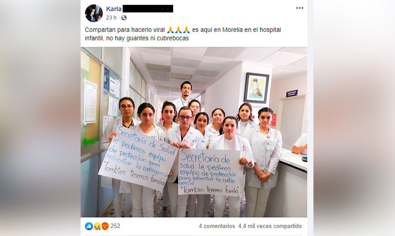Click the right handwritten Secretario de salud sign
This screenshot has width=395, height=236.
click(209, 172)
